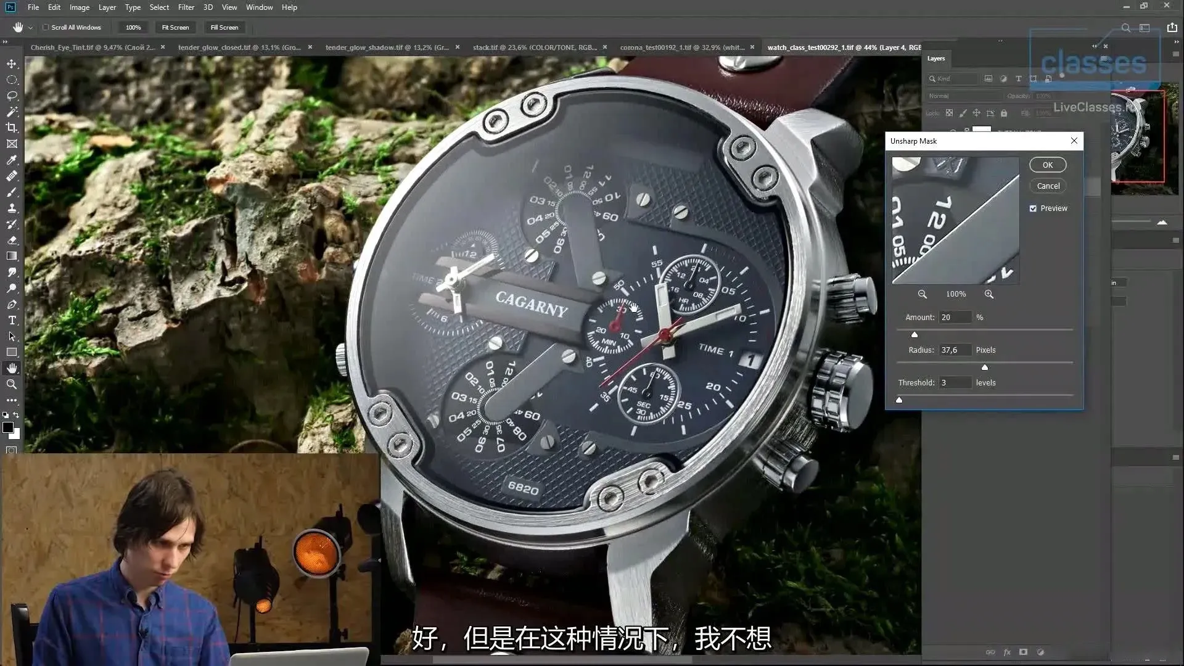Select the Smudge tool
1184x666 pixels.
[12, 272]
